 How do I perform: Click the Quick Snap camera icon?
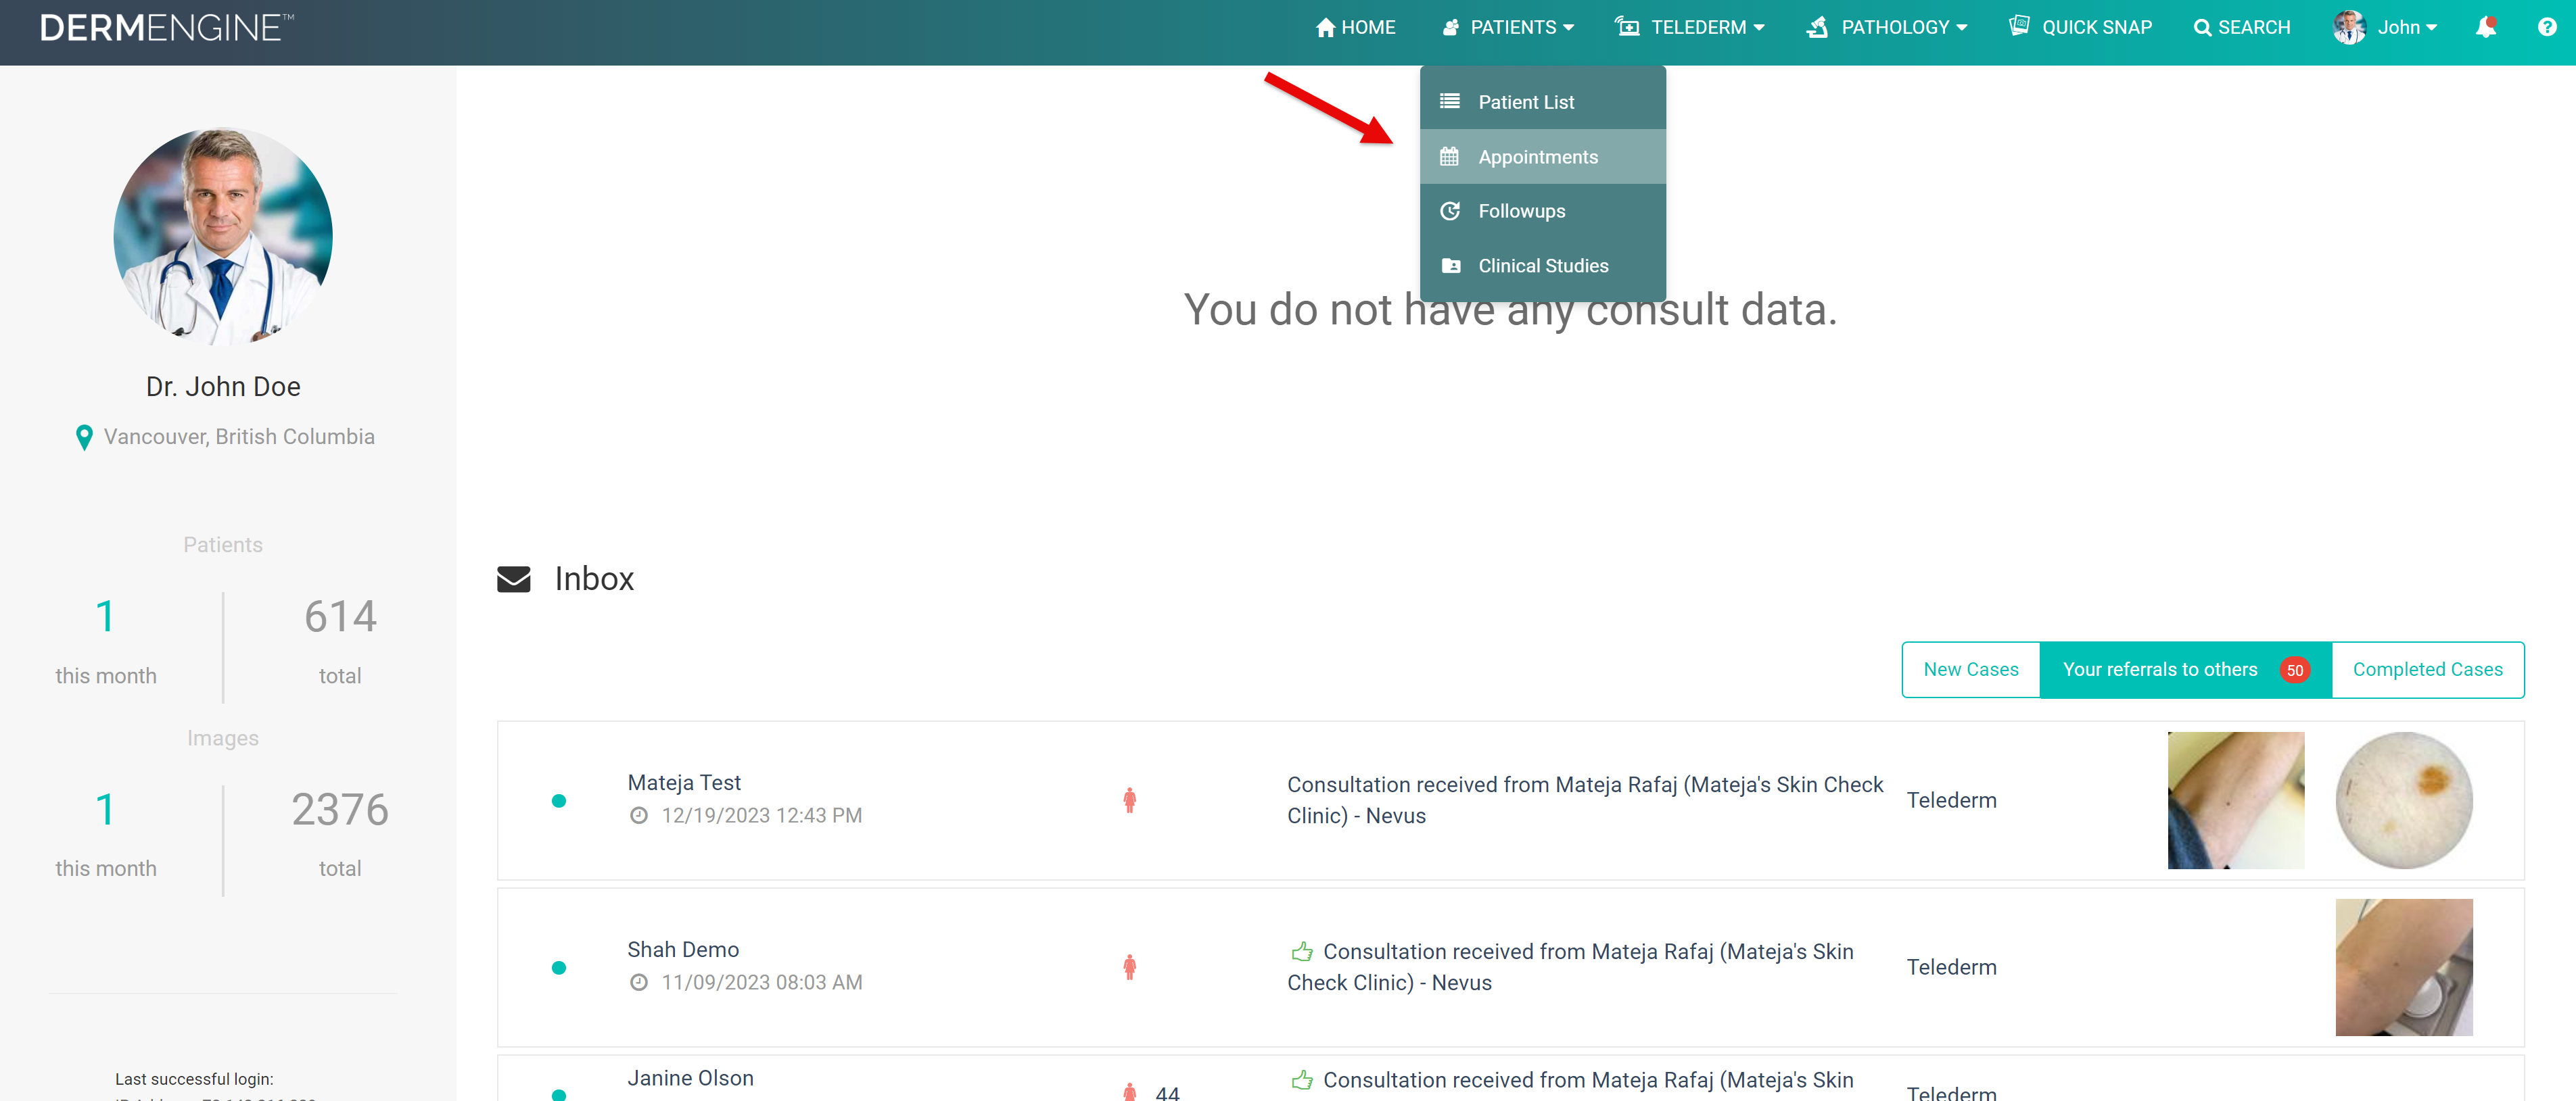click(x=2019, y=26)
